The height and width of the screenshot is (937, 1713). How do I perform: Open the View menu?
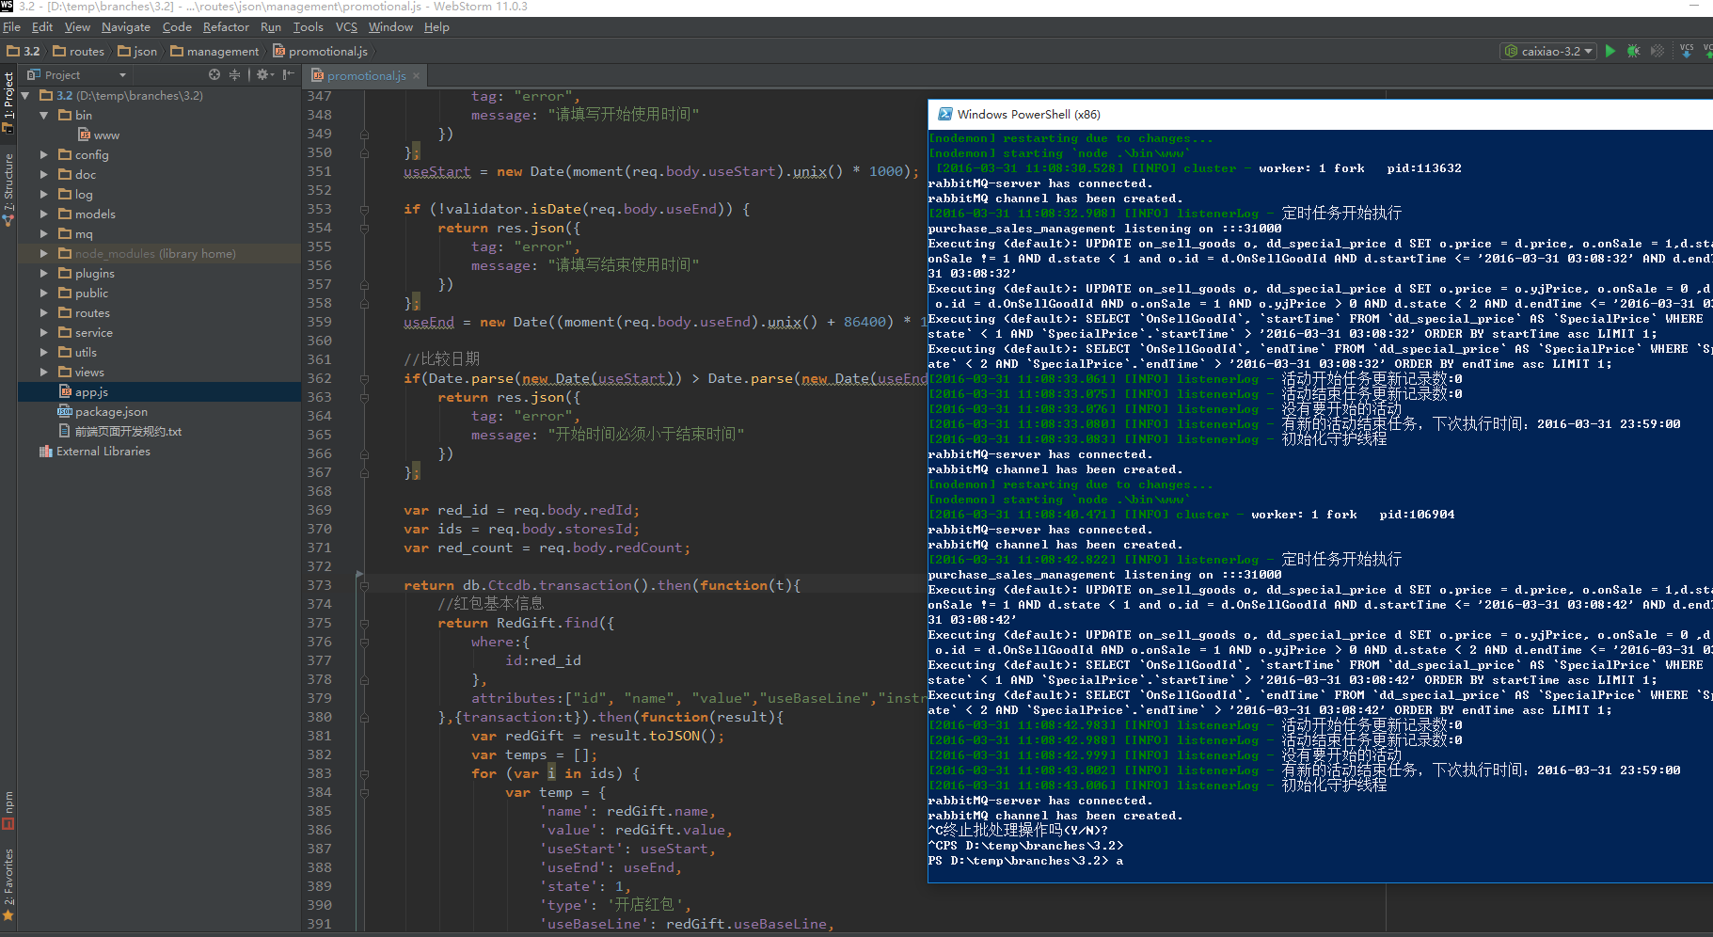[x=77, y=26]
